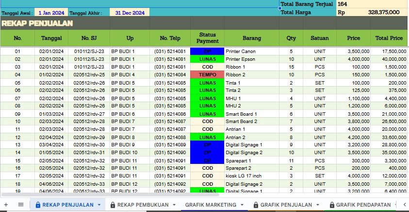Click the Printer Canon cell in Barang column
This screenshot has width=409, height=212.
tap(251, 51)
